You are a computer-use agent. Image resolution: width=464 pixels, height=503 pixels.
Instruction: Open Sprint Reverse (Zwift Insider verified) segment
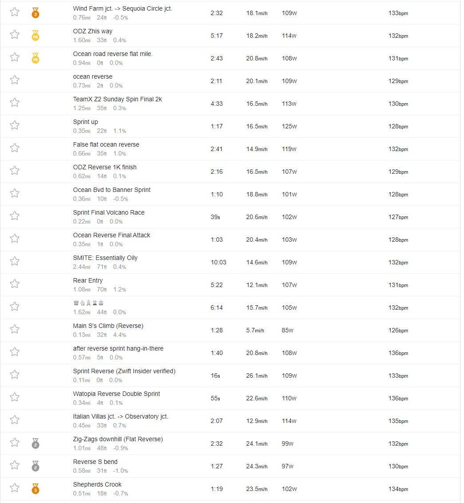point(124,371)
